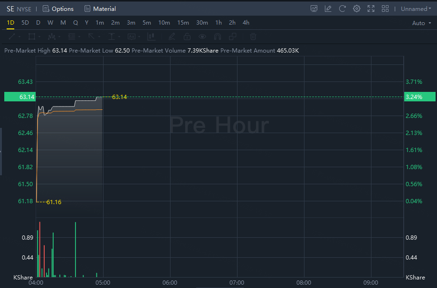The width and height of the screenshot is (437, 288).
Task: Open the Auto scale dropdown
Action: click(421, 23)
